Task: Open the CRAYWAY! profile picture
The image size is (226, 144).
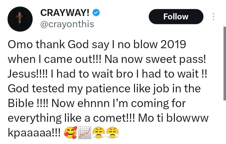Action: click(x=19, y=19)
